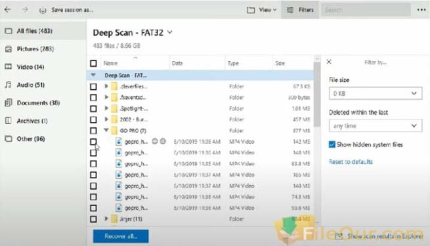430x246 pixels.
Task: Select Video (14) category
Action: pos(43,67)
